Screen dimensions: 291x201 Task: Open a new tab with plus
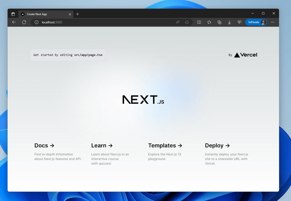click(78, 14)
